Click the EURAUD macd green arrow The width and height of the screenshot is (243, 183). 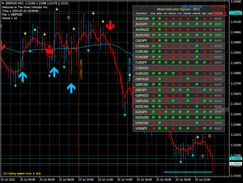(x=197, y=46)
